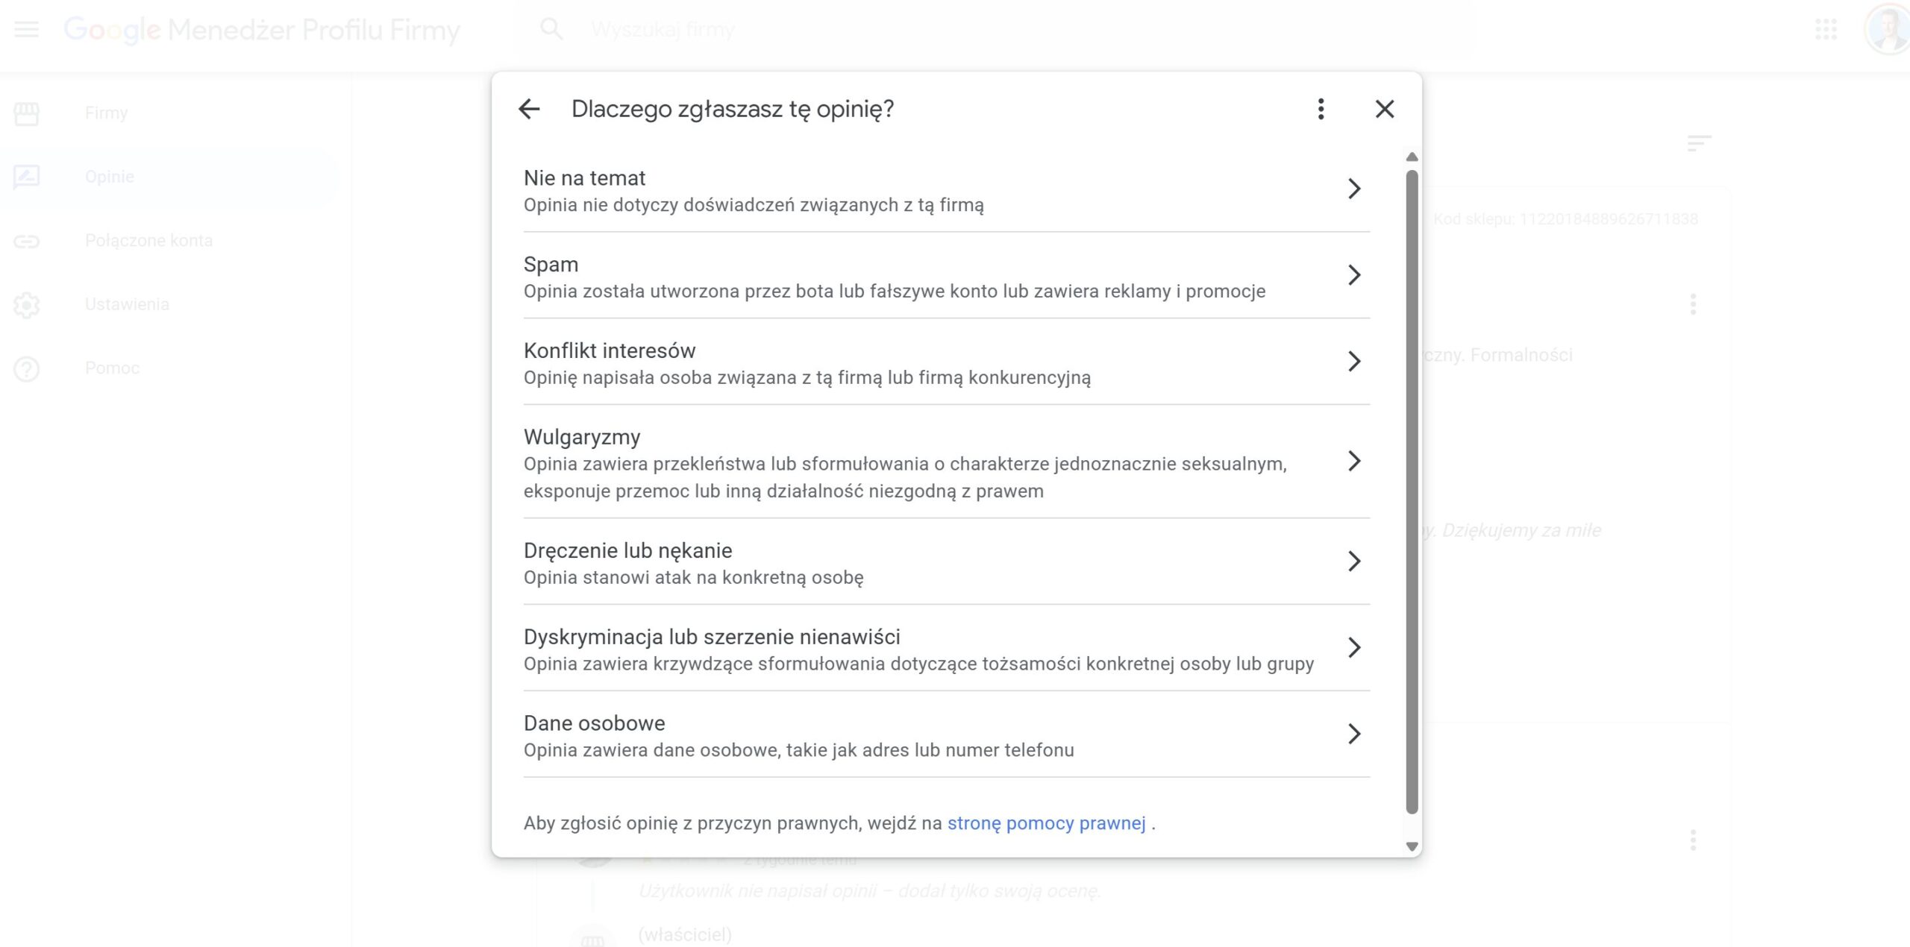Expand the "Nie na temat" chevron
The height and width of the screenshot is (947, 1910).
1354,189
